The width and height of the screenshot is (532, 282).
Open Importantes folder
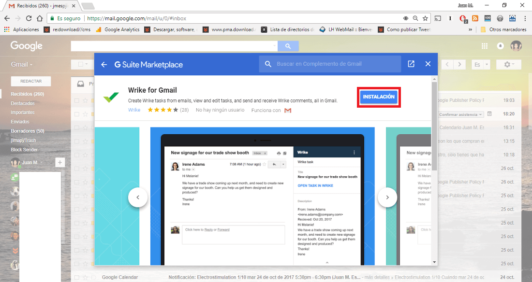(23, 113)
